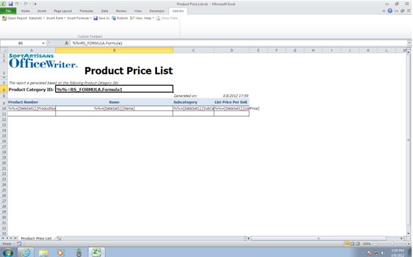This screenshot has width=413, height=257.
Task: Click the Product Number column header cell
Action: [x=32, y=102]
